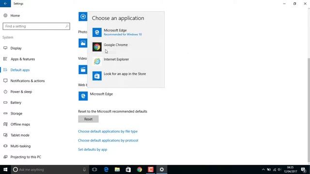Open Multi-tasking settings
The height and width of the screenshot is (174, 310).
click(20, 146)
